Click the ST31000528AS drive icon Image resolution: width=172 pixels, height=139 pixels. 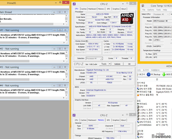138,125
